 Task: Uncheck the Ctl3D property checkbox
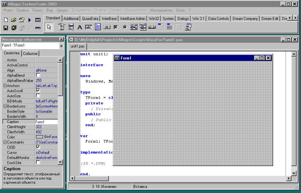click(38, 147)
